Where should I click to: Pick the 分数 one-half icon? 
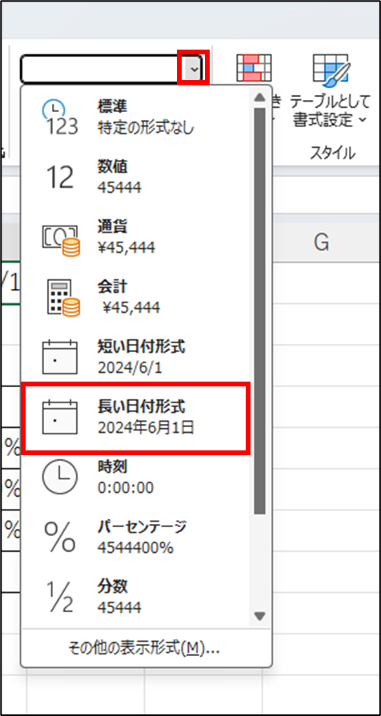[x=60, y=597]
